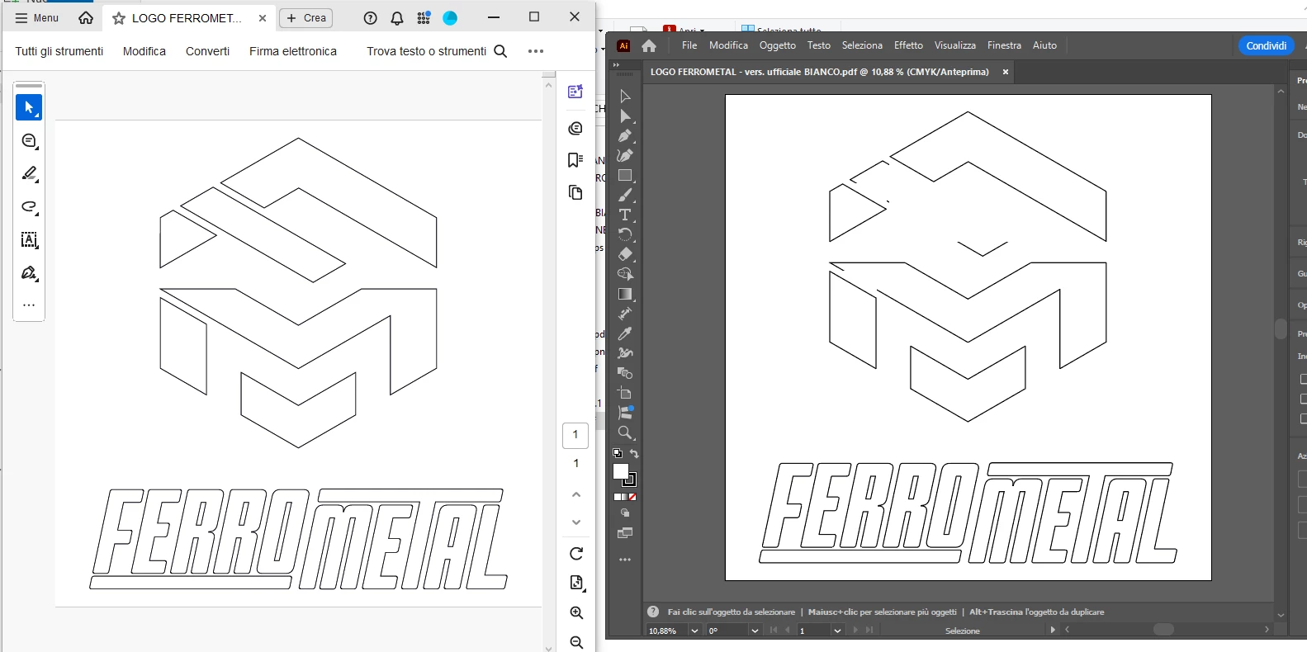This screenshot has height=652, width=1307.
Task: Expand the status bar Selezione options arrow
Action: click(x=1053, y=630)
